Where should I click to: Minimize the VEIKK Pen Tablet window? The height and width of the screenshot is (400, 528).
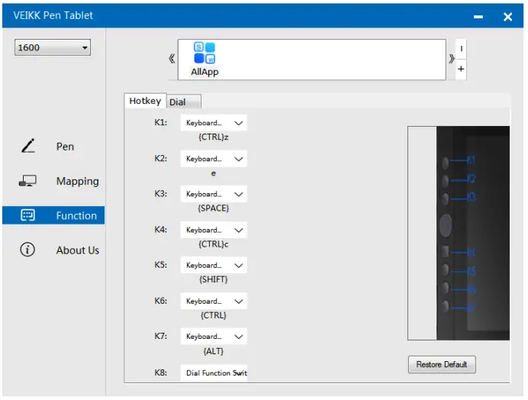click(x=478, y=16)
